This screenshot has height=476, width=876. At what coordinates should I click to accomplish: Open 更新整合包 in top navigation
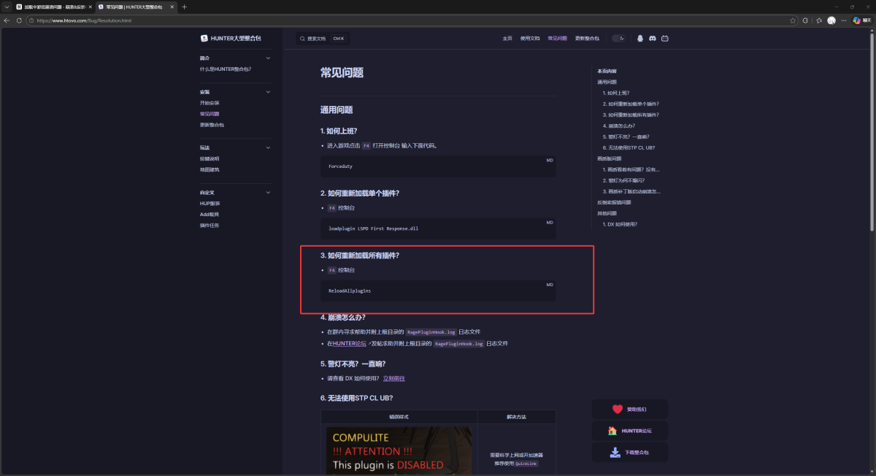587,38
